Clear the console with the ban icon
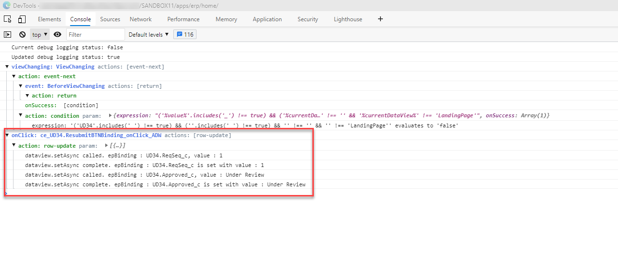The width and height of the screenshot is (618, 265). [22, 34]
